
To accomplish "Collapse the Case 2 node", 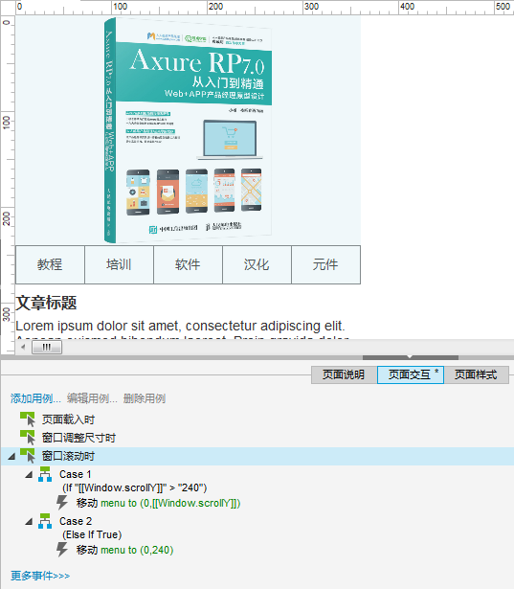I will [x=29, y=522].
